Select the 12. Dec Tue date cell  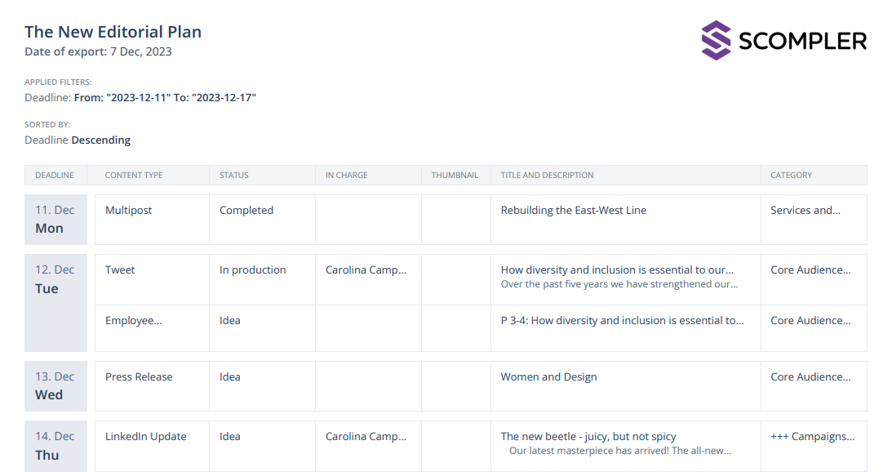pyautogui.click(x=55, y=279)
